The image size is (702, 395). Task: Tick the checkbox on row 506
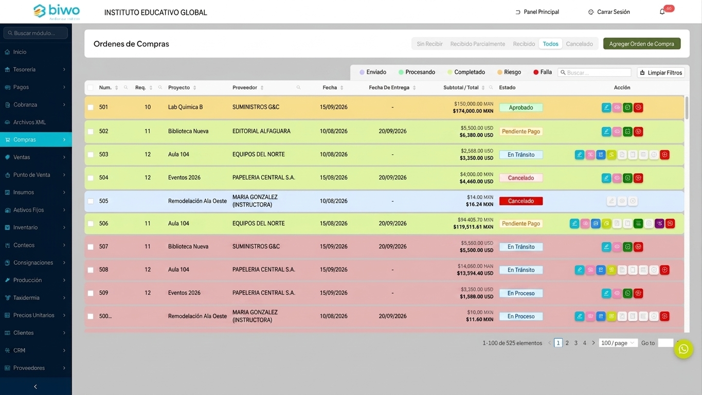91,224
